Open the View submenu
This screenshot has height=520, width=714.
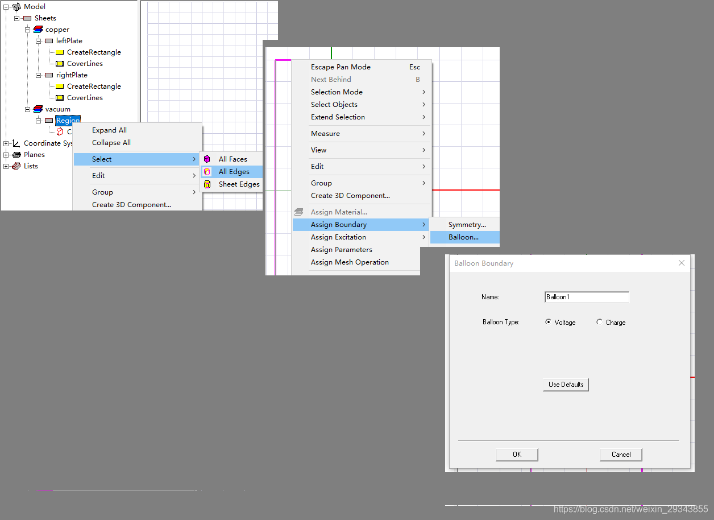(362, 150)
